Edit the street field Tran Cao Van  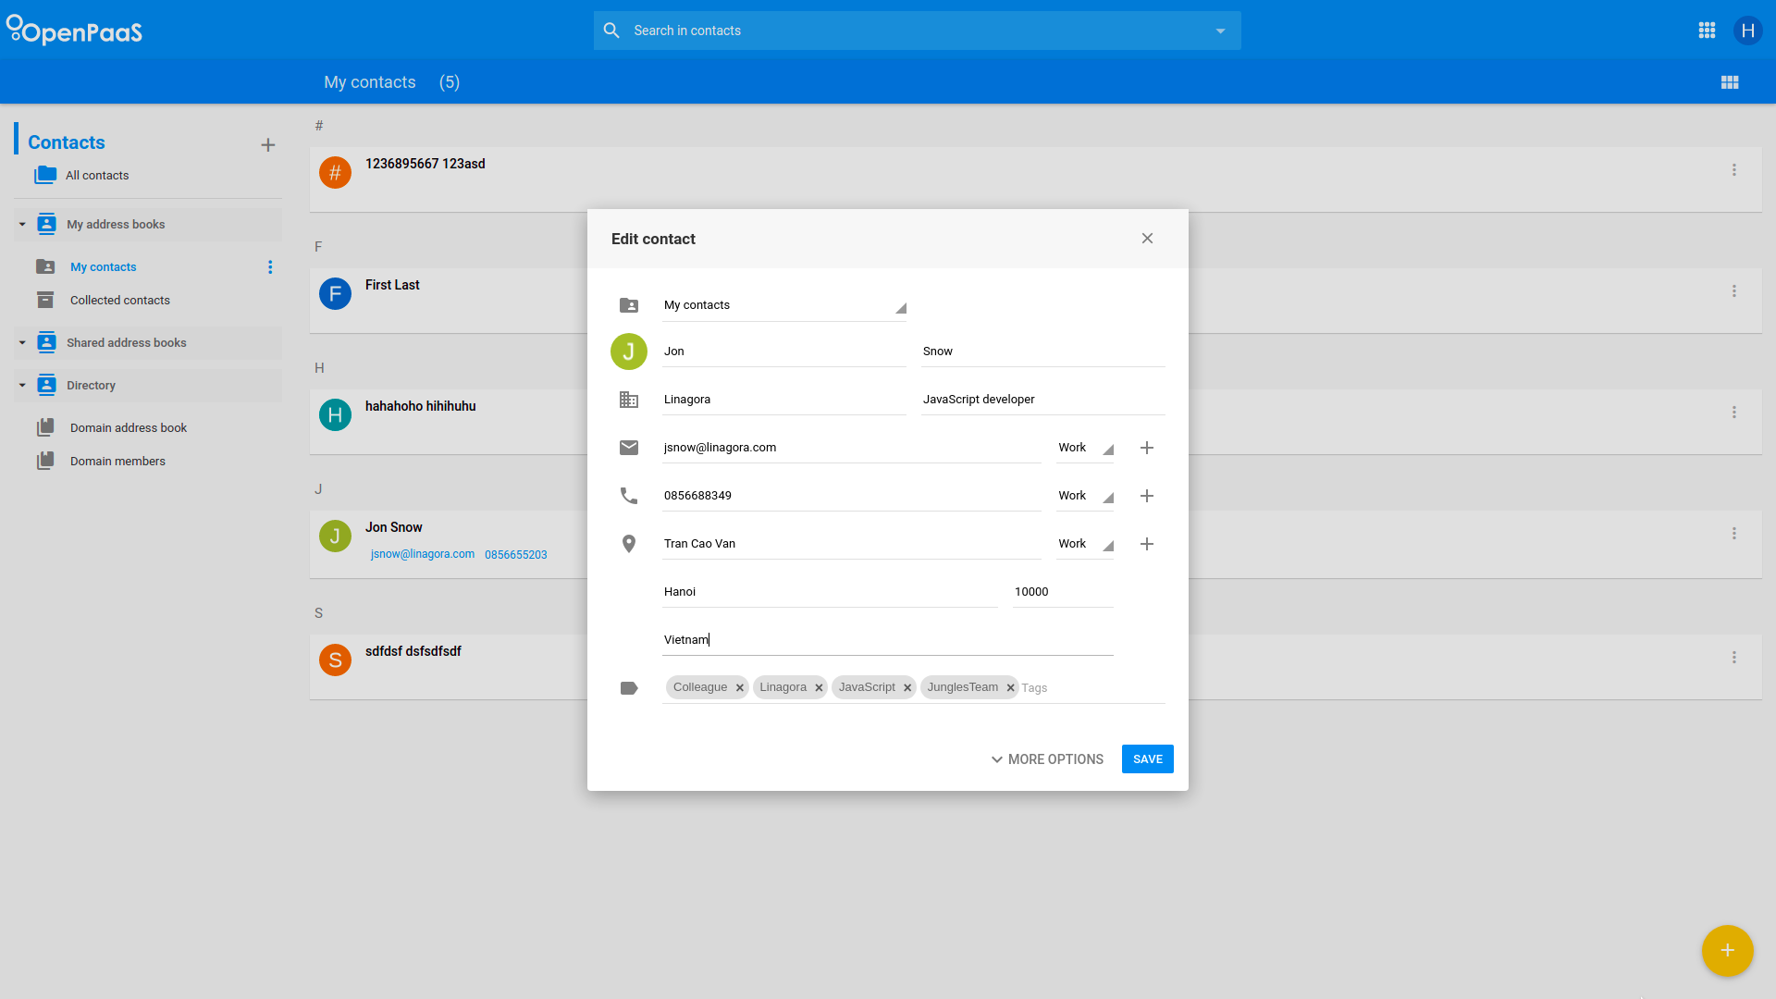pos(852,544)
